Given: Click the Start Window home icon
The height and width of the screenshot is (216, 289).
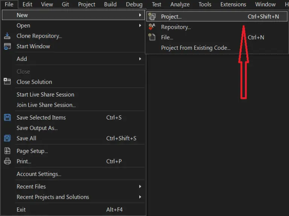Looking at the screenshot, I should pyautogui.click(x=7, y=46).
